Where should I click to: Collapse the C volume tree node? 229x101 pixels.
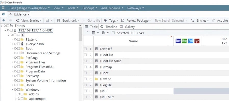click(x=9, y=35)
